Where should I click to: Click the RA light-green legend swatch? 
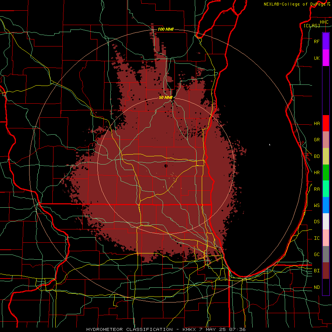point(326,189)
